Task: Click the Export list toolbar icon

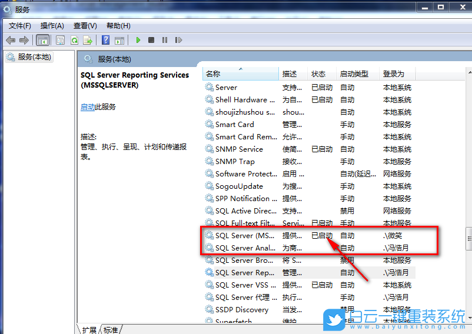Action: tap(88, 40)
